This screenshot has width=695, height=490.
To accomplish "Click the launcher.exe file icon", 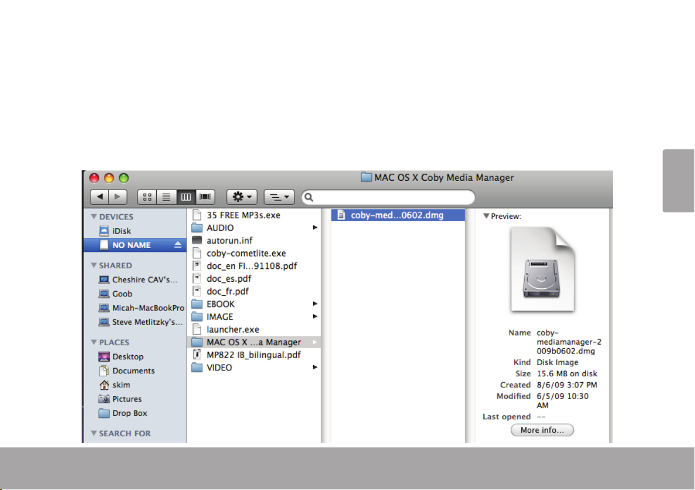I will [197, 330].
